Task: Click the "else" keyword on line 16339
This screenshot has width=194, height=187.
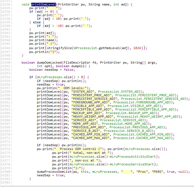Action: [37, 22]
